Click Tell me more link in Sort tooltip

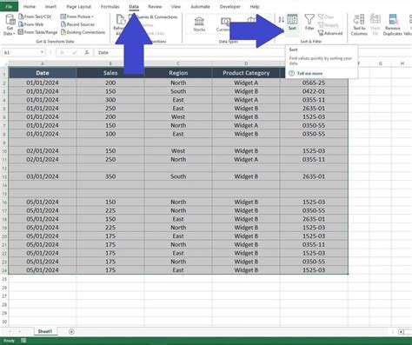[x=309, y=73]
